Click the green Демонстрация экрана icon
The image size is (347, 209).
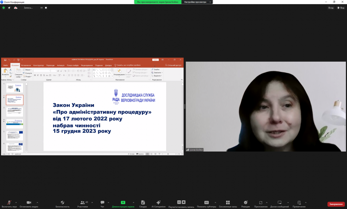click(123, 203)
